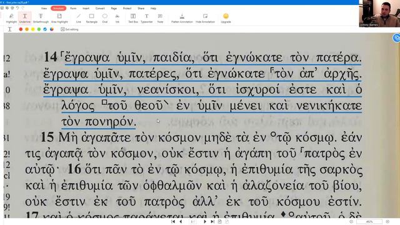Choose the yellow color dot

pos(33,29)
